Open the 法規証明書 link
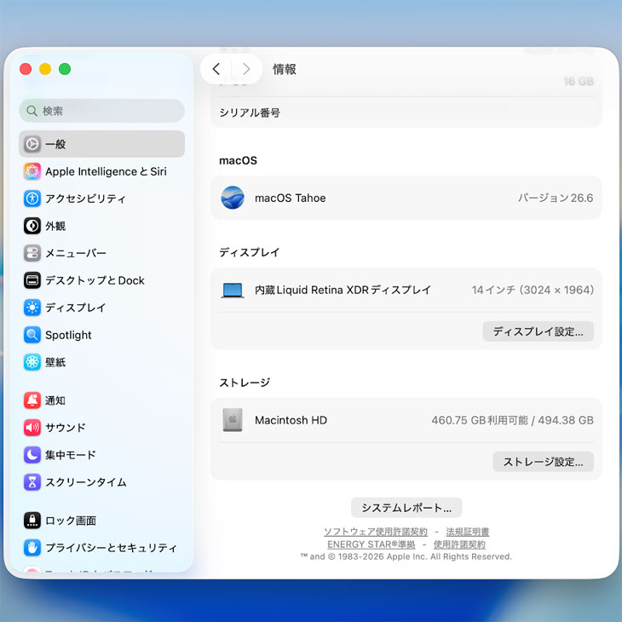Screen dimensions: 622x622 467,532
